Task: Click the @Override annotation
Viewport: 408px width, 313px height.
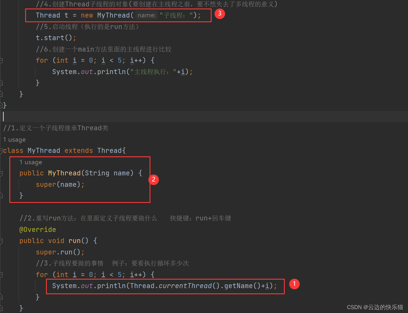Action: (x=38, y=230)
